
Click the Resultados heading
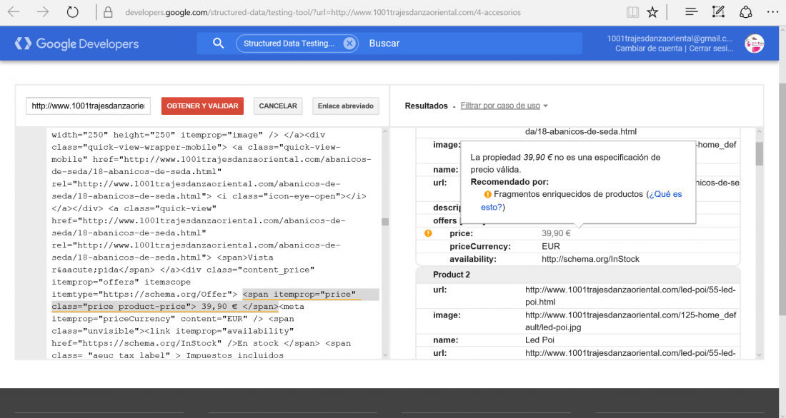426,106
